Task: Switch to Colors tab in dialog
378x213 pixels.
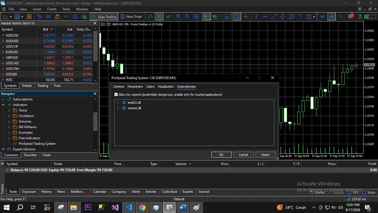Action: [x=150, y=87]
